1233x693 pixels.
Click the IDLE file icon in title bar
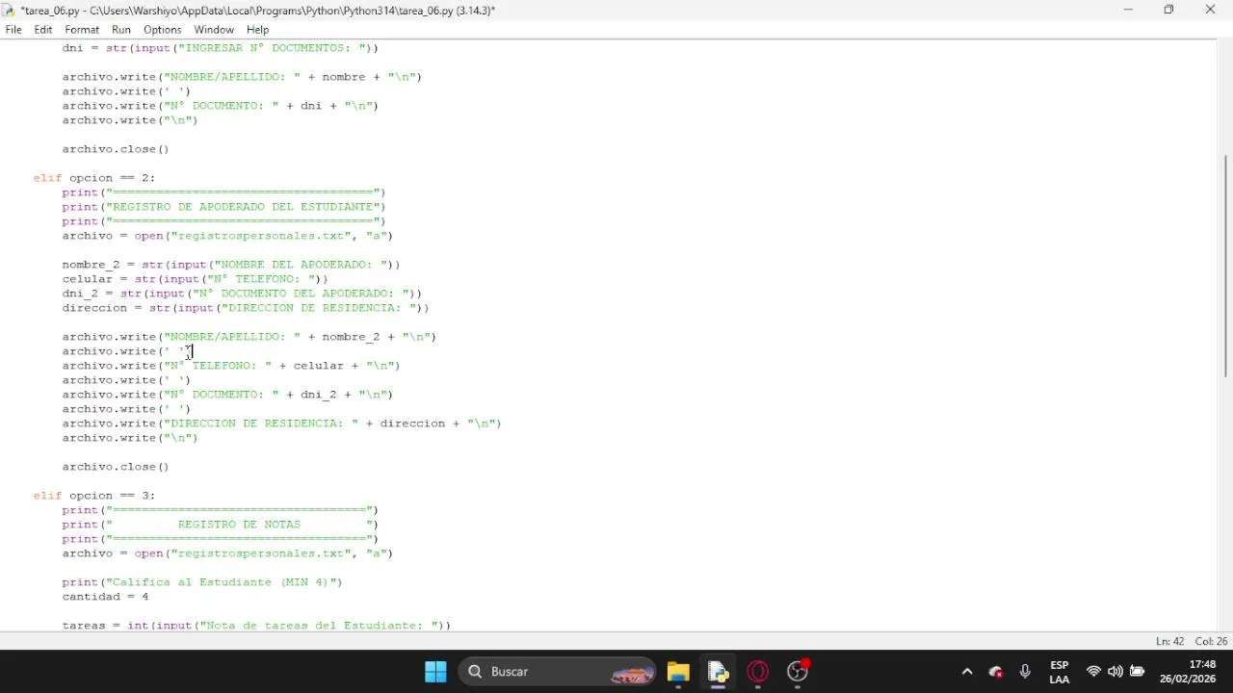click(10, 10)
